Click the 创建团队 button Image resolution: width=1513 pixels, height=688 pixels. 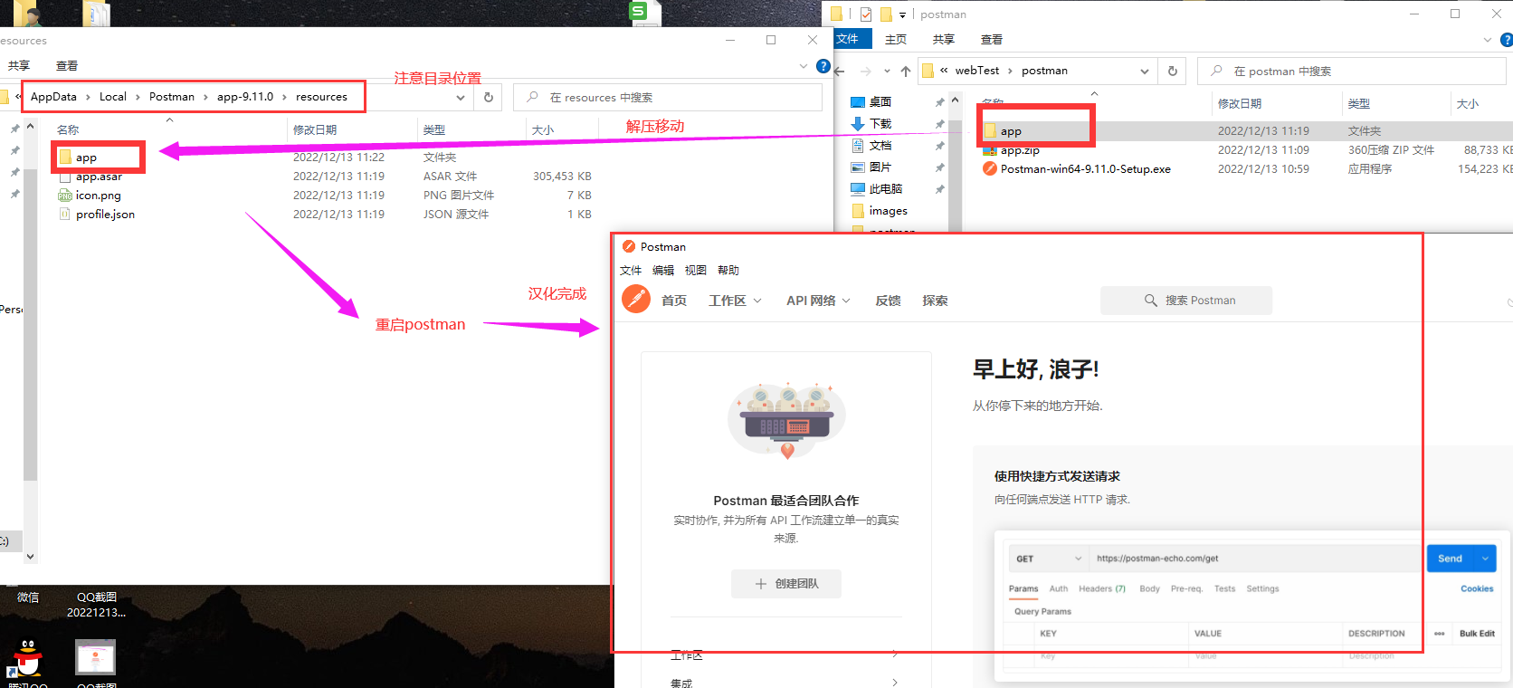tap(786, 584)
